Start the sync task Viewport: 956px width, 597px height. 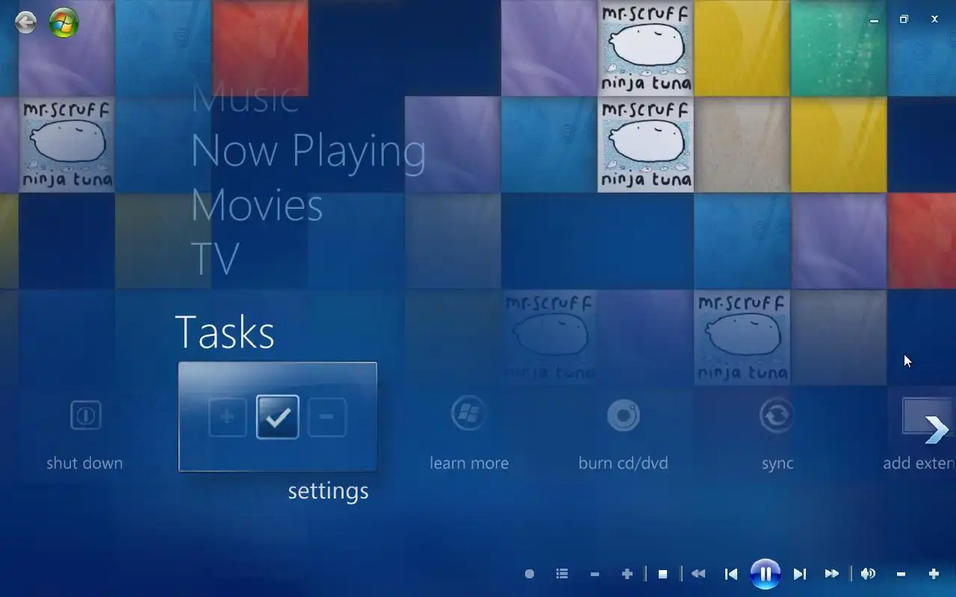[777, 415]
